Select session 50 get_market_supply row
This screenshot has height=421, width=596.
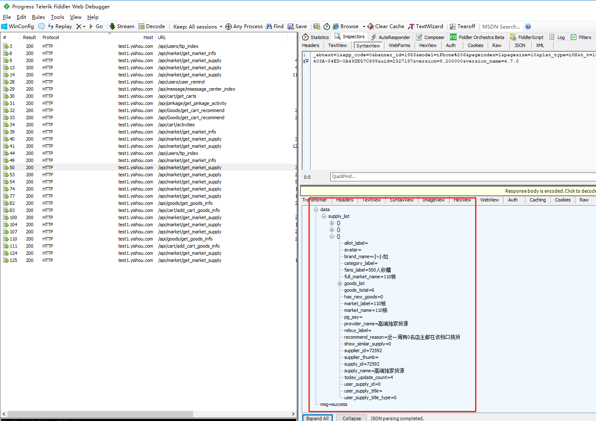click(149, 167)
